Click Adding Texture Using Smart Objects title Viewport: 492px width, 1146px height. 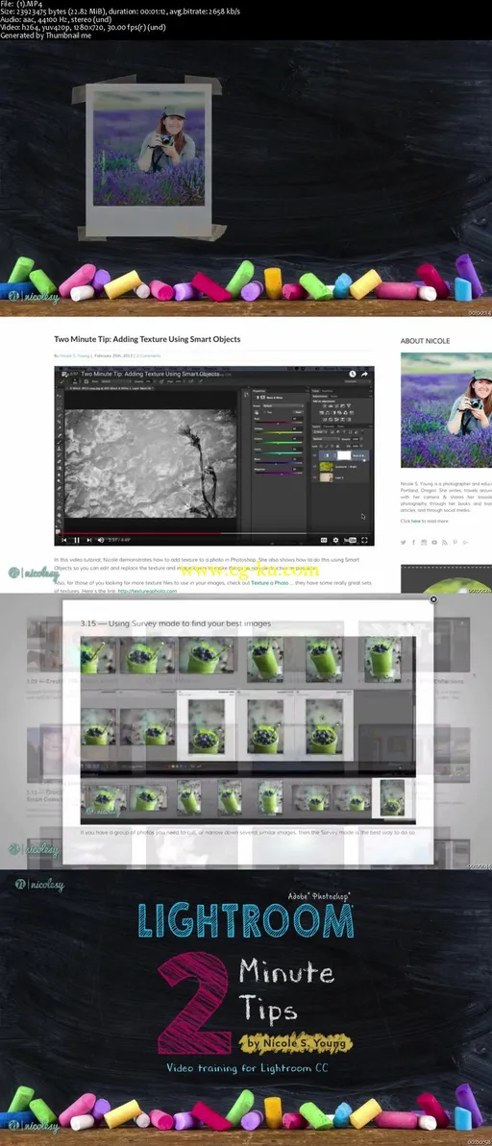tap(147, 339)
